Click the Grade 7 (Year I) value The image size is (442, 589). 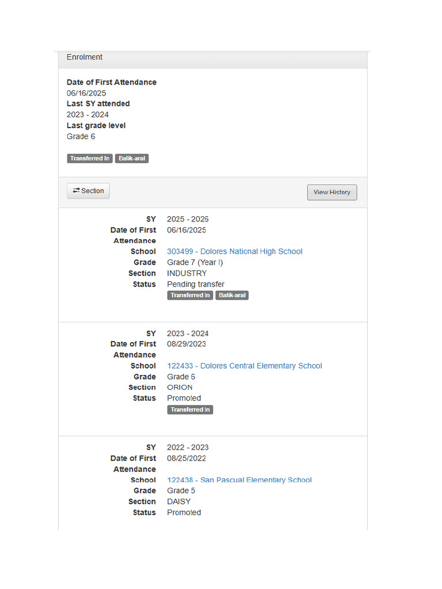(195, 262)
